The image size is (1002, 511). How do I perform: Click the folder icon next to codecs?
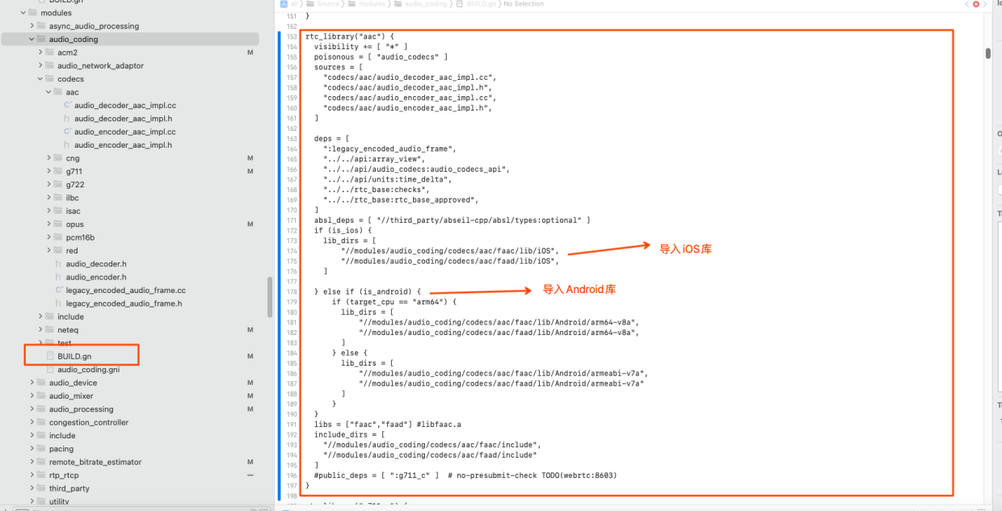pos(48,79)
